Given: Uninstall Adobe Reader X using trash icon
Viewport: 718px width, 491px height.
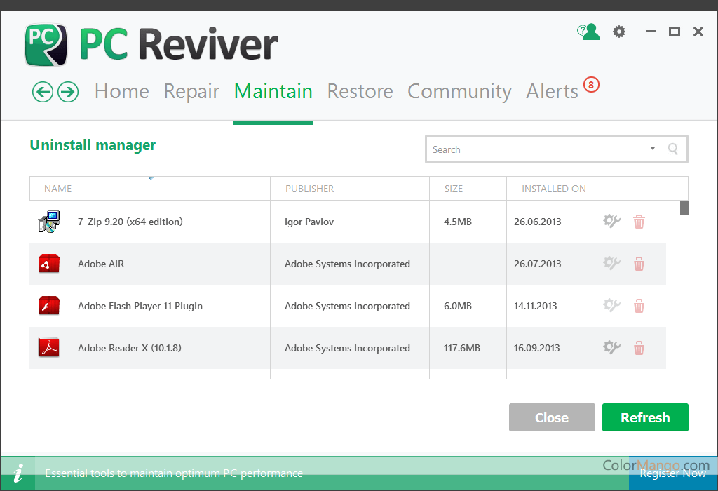Looking at the screenshot, I should (x=639, y=348).
